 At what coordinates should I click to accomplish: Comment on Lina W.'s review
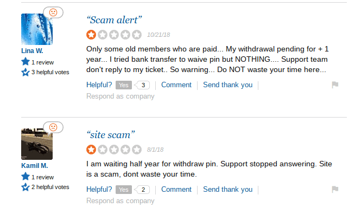176,85
